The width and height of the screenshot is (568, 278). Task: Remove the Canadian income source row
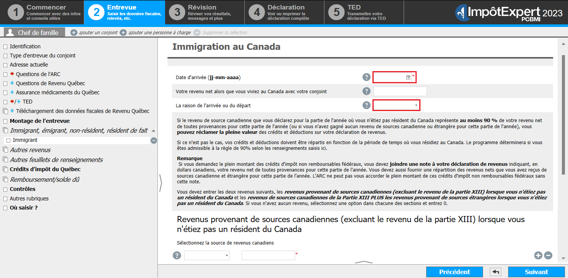point(548,256)
